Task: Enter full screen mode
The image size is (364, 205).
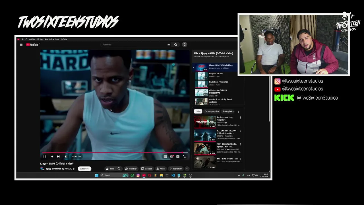Action: [184, 156]
